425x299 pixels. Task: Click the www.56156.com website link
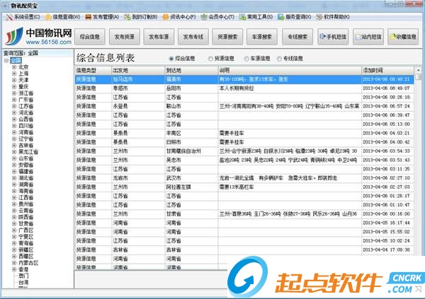coord(49,42)
